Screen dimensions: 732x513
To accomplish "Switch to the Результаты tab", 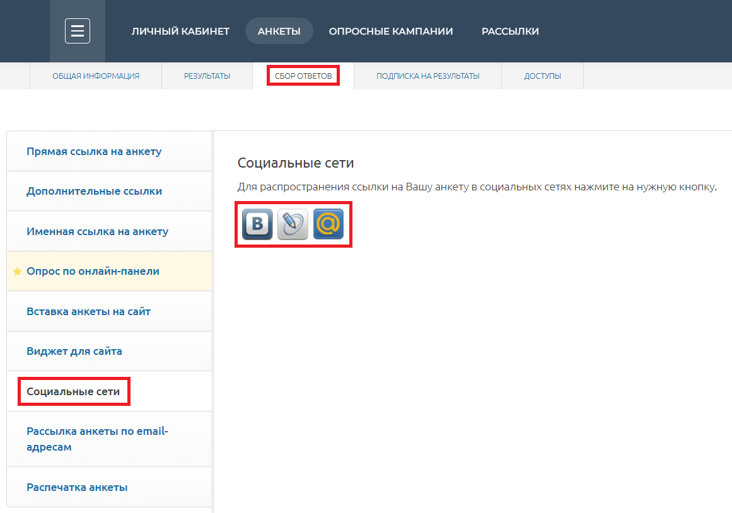I will pos(207,76).
